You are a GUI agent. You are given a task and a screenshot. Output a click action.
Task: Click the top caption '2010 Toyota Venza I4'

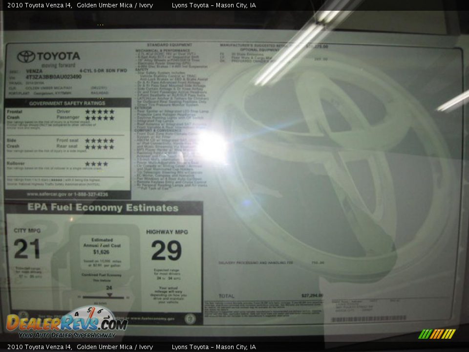click(40, 5)
